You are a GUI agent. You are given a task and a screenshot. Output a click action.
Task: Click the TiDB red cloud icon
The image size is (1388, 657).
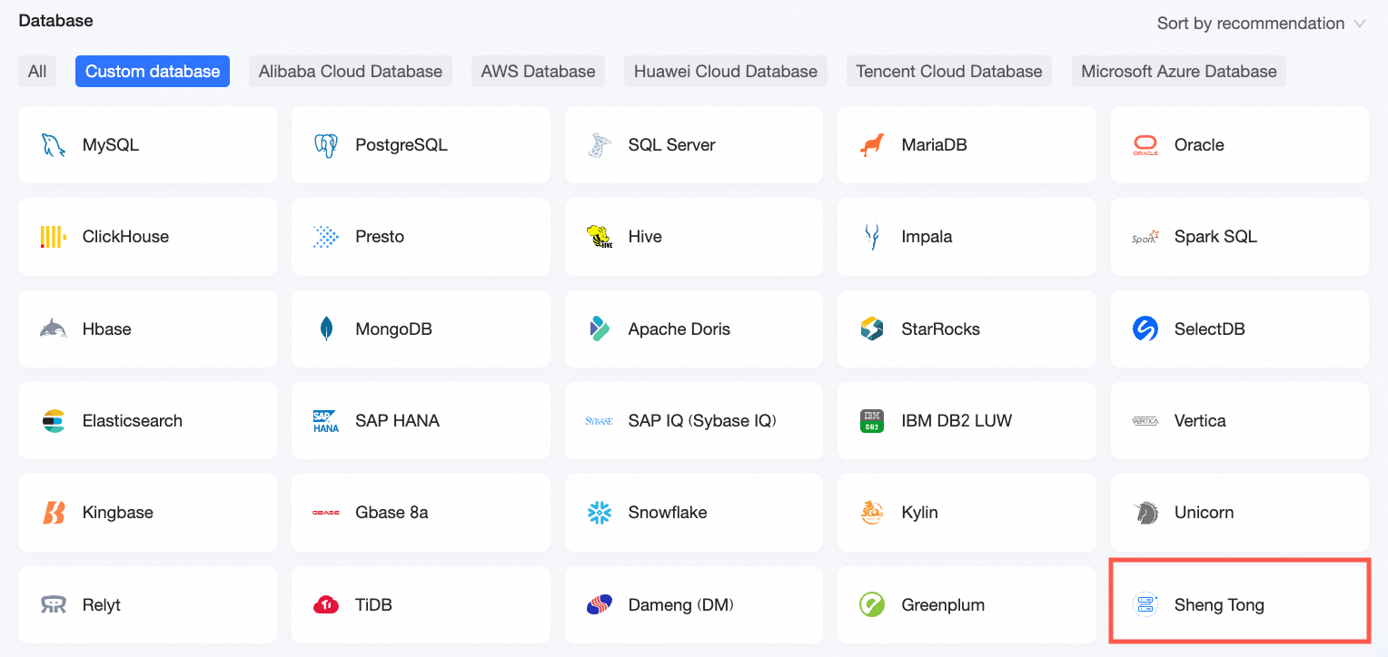pos(326,604)
